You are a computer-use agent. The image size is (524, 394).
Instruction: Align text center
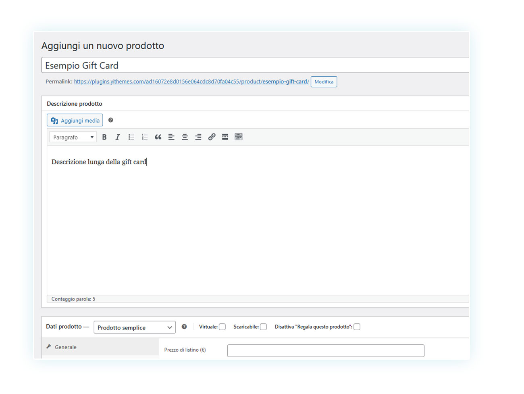pos(185,137)
